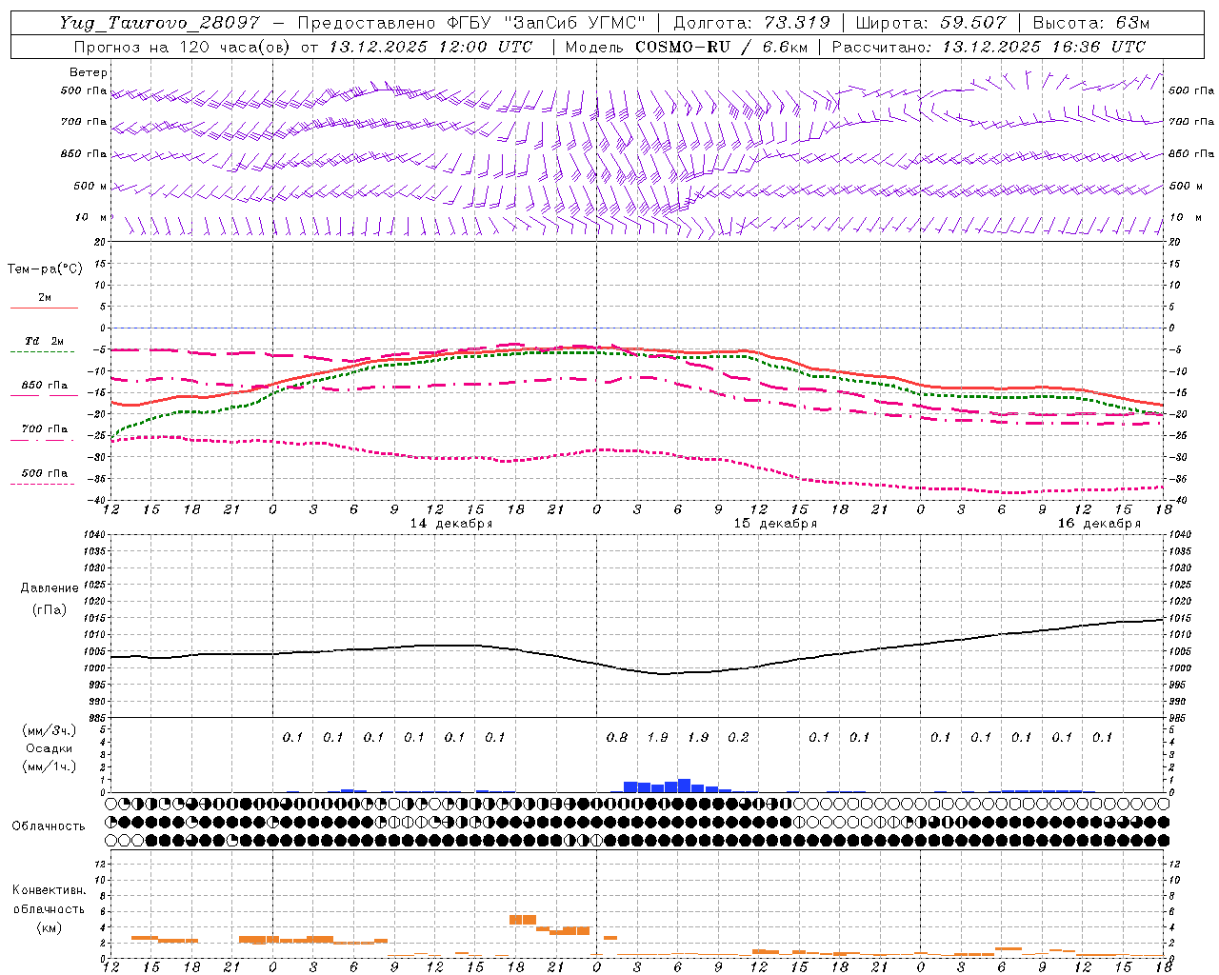Click the computed time Рассчитано: 13.12.2025 16:36 UTC
Viewport: 1219px width, 975px height.
click(989, 47)
